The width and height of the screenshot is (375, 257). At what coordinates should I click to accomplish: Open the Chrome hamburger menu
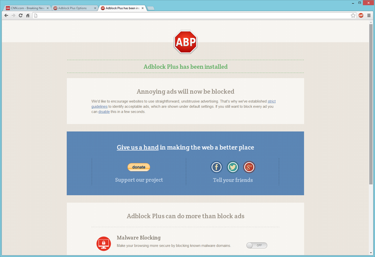(369, 15)
